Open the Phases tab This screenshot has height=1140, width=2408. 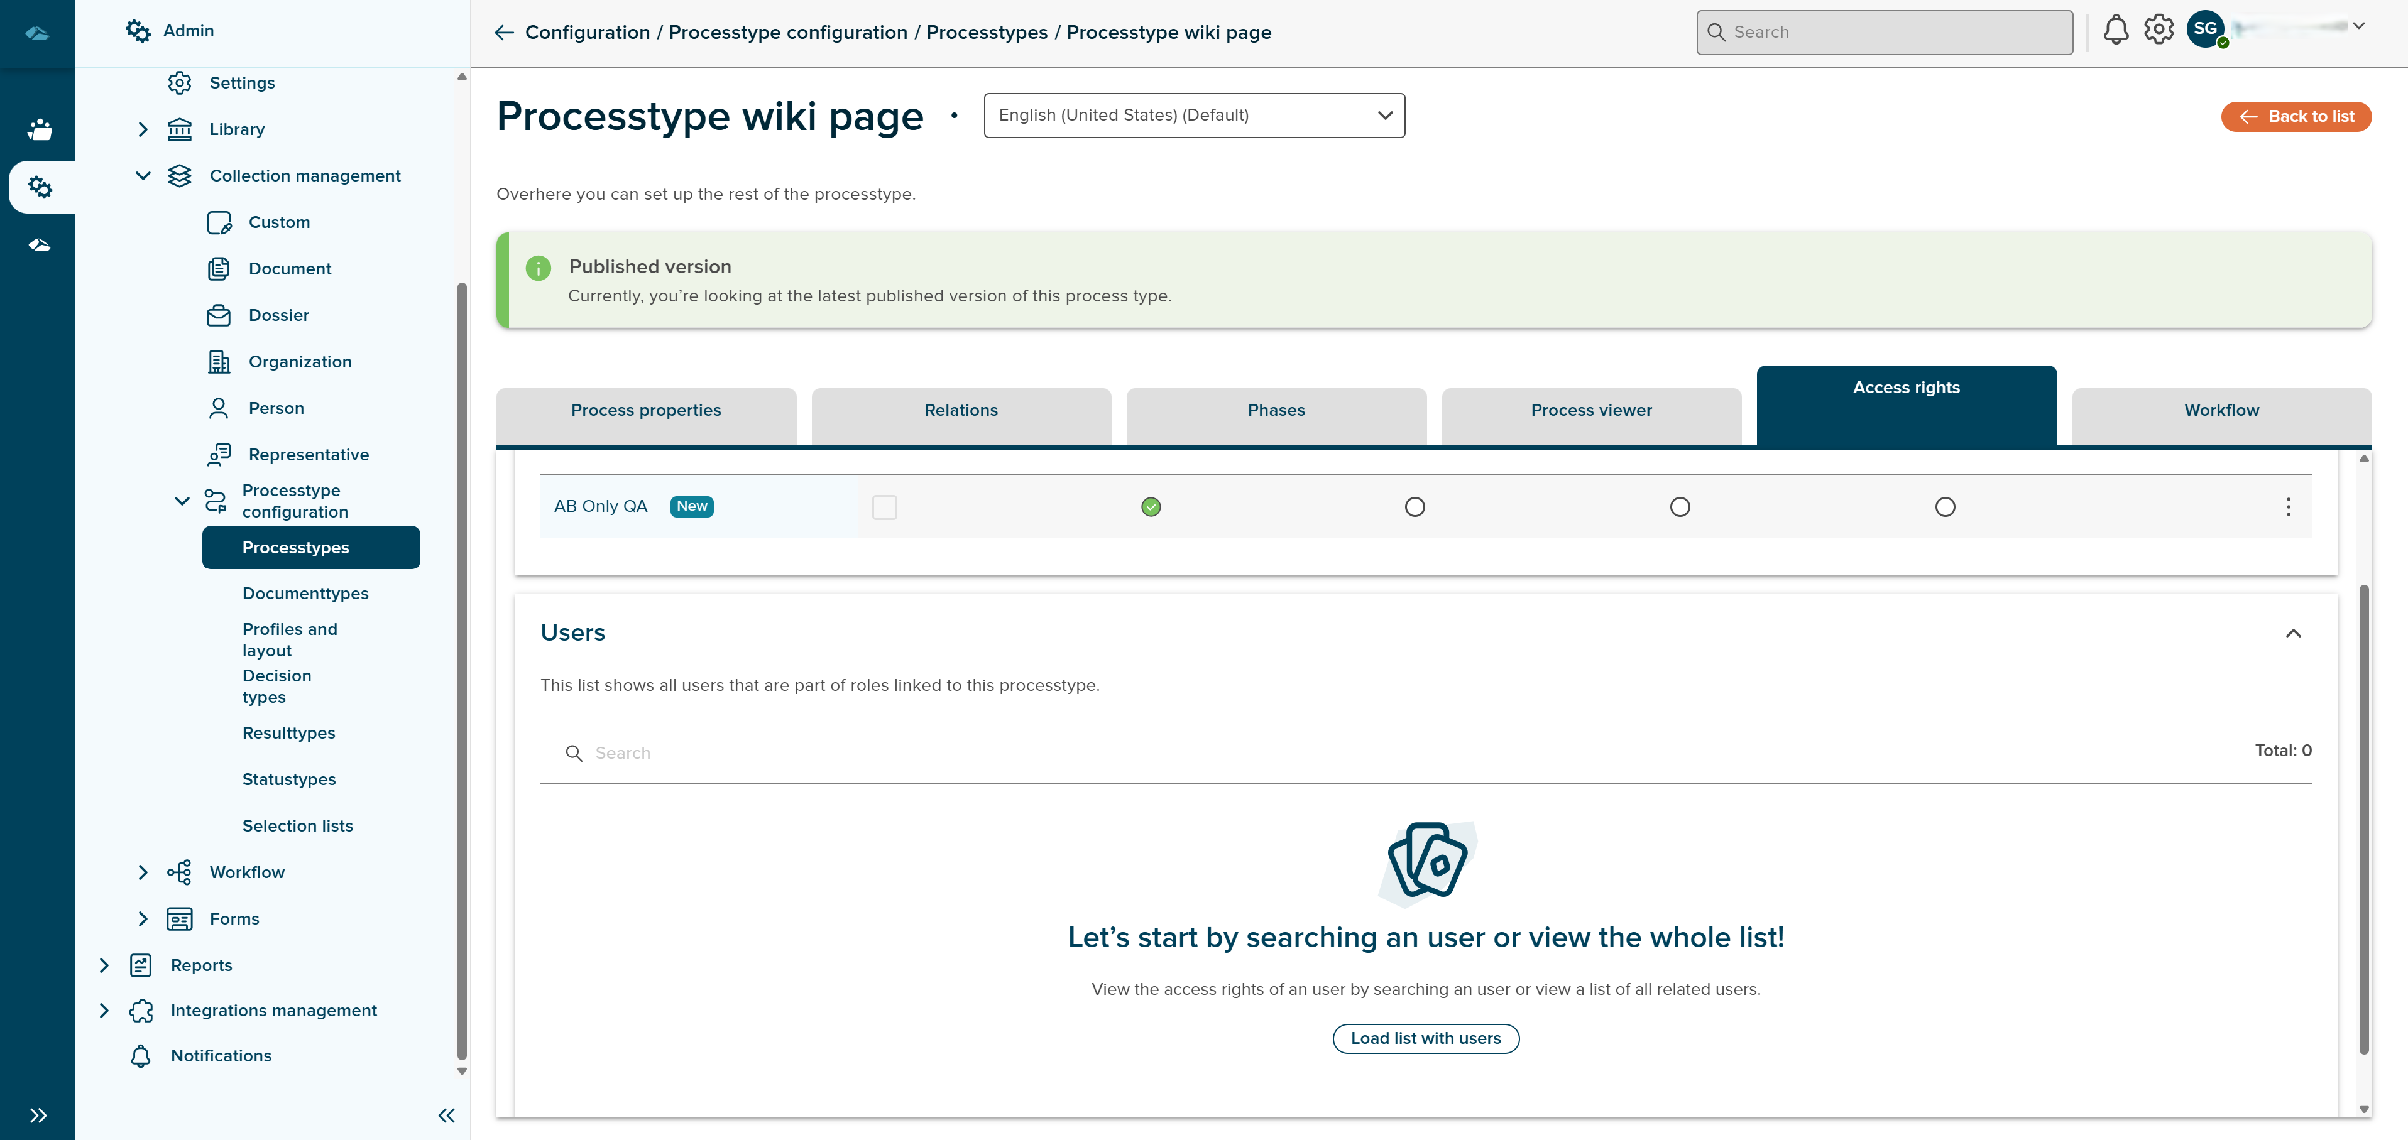[1276, 410]
